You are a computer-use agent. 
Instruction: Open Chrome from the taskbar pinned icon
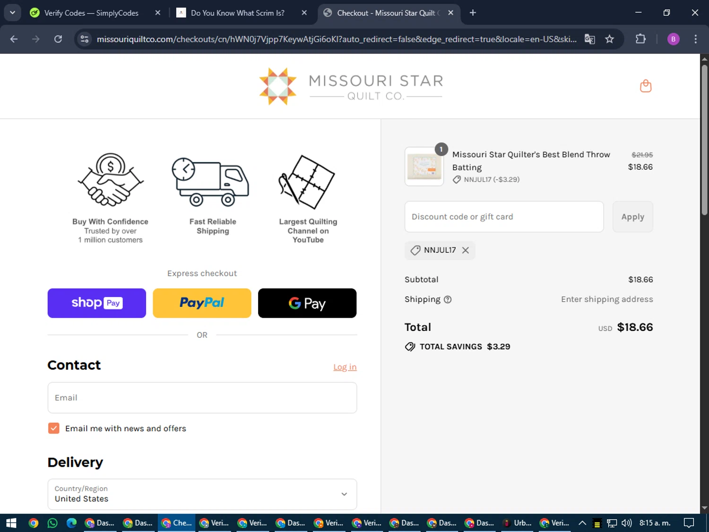click(34, 523)
